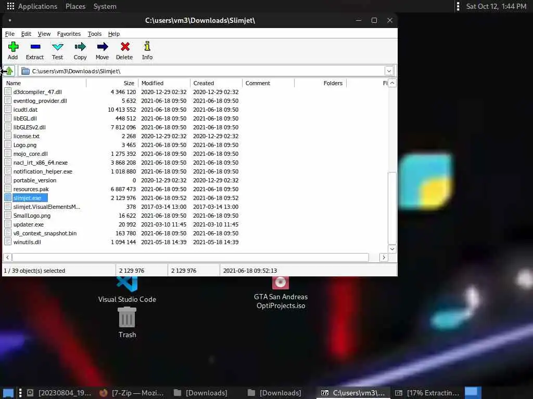Image resolution: width=533 pixels, height=399 pixels.
Task: Click the folder icon in the address bar
Action: click(x=26, y=71)
